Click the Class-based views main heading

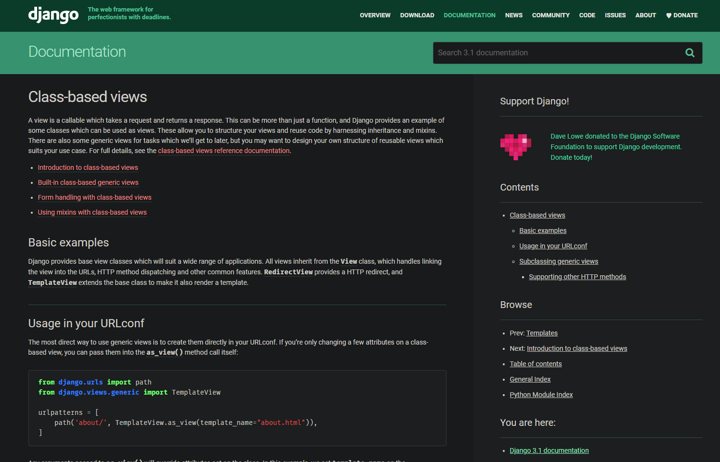pos(88,97)
